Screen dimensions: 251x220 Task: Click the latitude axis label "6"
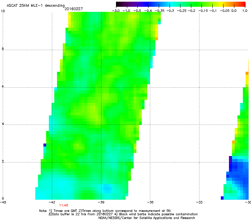(x=3, y=86)
